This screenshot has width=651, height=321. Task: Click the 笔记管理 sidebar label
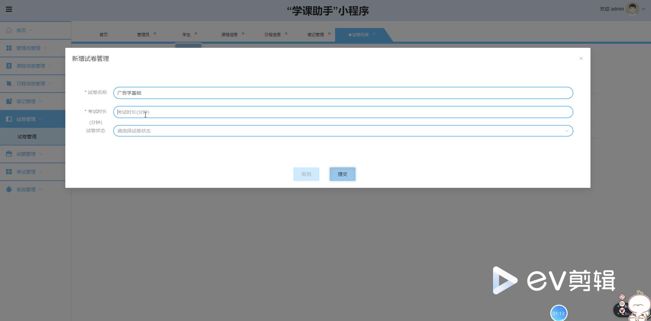point(26,101)
